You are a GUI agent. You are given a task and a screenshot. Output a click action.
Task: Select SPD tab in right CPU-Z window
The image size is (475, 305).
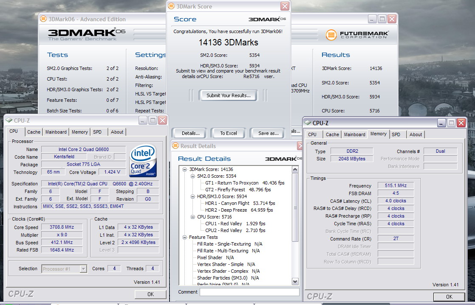(x=396, y=134)
